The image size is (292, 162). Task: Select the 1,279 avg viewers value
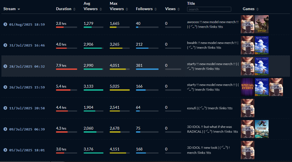(x=88, y=23)
